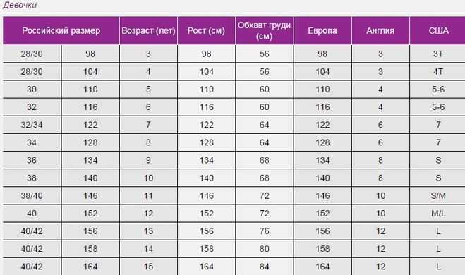465x275 pixels.
Task: Click the M/L size cell
Action: pos(437,214)
